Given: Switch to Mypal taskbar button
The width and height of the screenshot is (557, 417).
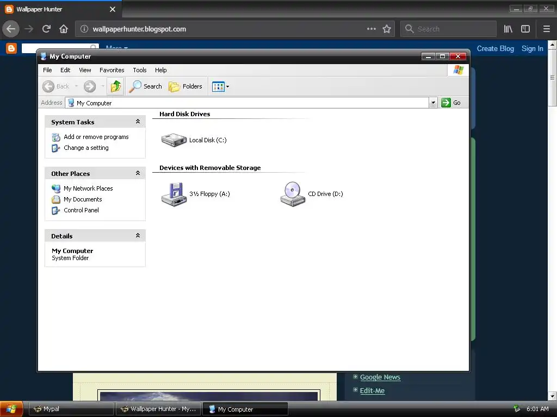Looking at the screenshot, I should coord(71,409).
